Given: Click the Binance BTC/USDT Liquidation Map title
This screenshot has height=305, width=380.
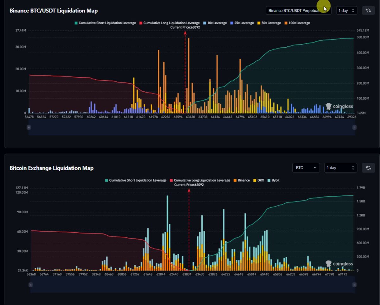Looking at the screenshot, I should (54, 11).
